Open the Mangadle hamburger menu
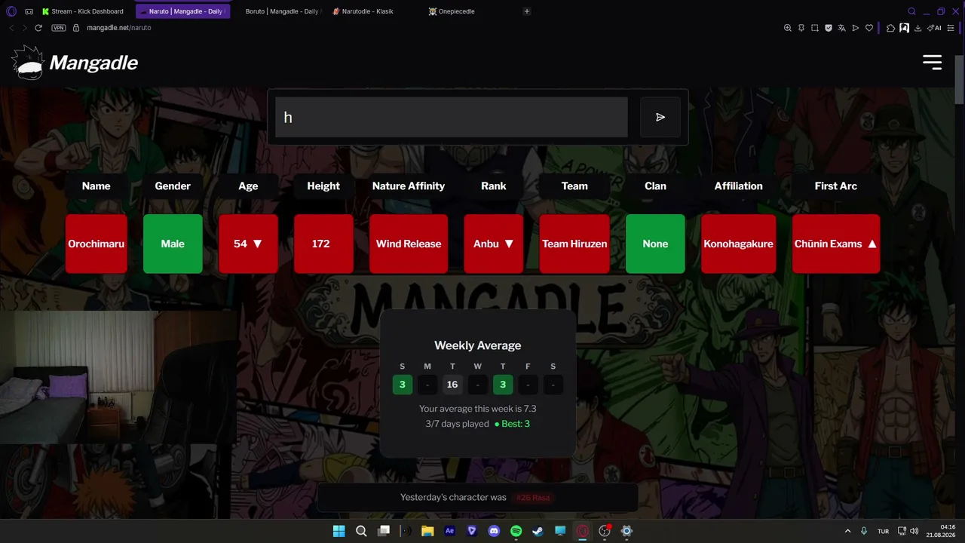Screen dimensions: 965x543 point(932,63)
